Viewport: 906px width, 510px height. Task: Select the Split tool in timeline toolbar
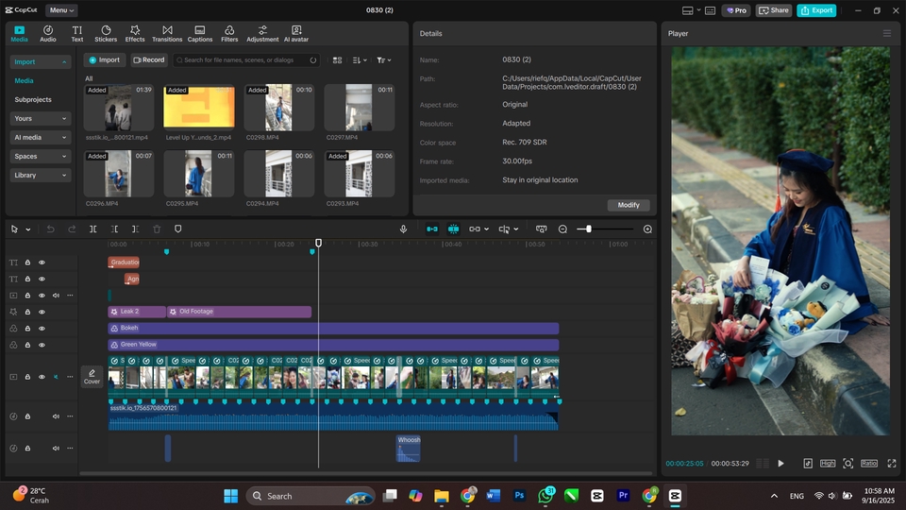[92, 229]
